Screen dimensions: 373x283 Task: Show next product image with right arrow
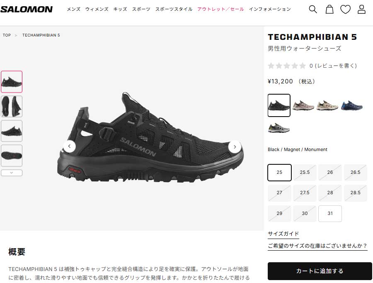(235, 147)
